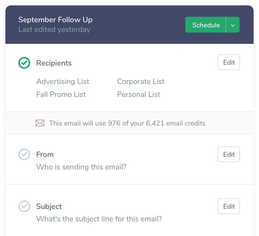The height and width of the screenshot is (236, 259).
Task: Click the email credits usage notice
Action: click(x=127, y=123)
